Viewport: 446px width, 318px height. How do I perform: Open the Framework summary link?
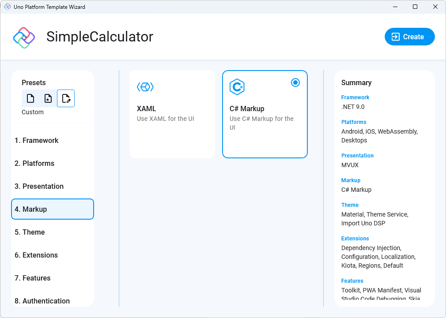[355, 97]
